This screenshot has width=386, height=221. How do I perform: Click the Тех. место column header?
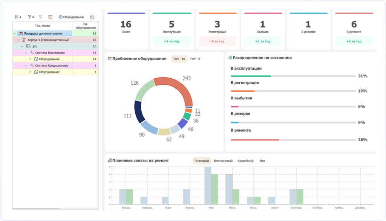point(42,26)
